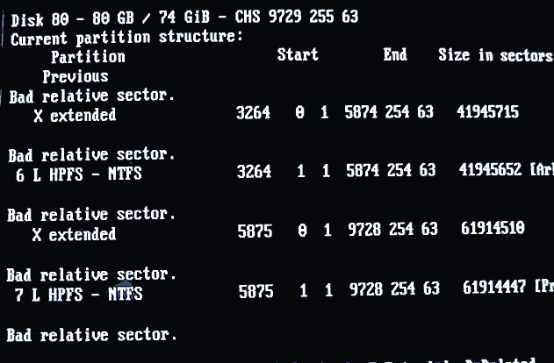Click start cylinder 3264 of first extended row

pos(253,113)
